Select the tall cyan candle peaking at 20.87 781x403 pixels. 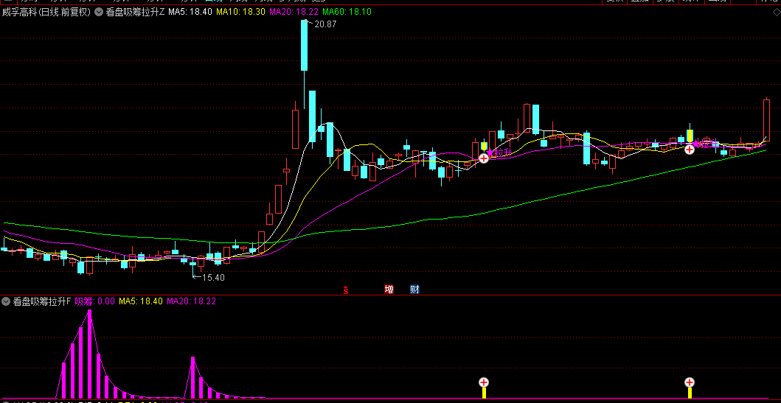(x=305, y=45)
